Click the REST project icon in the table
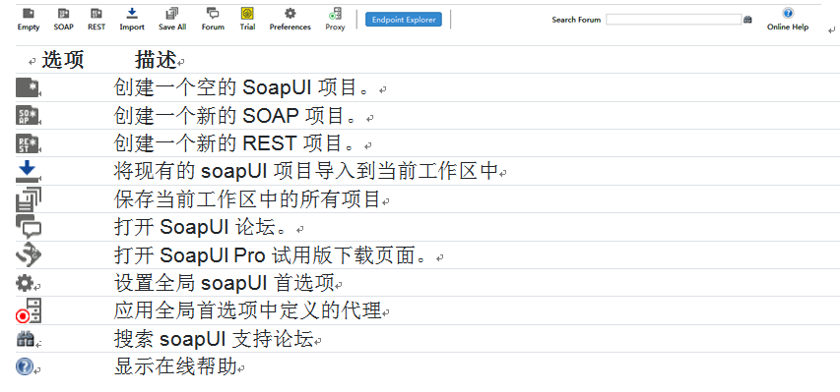Image resolution: width=840 pixels, height=392 pixels. 28,143
